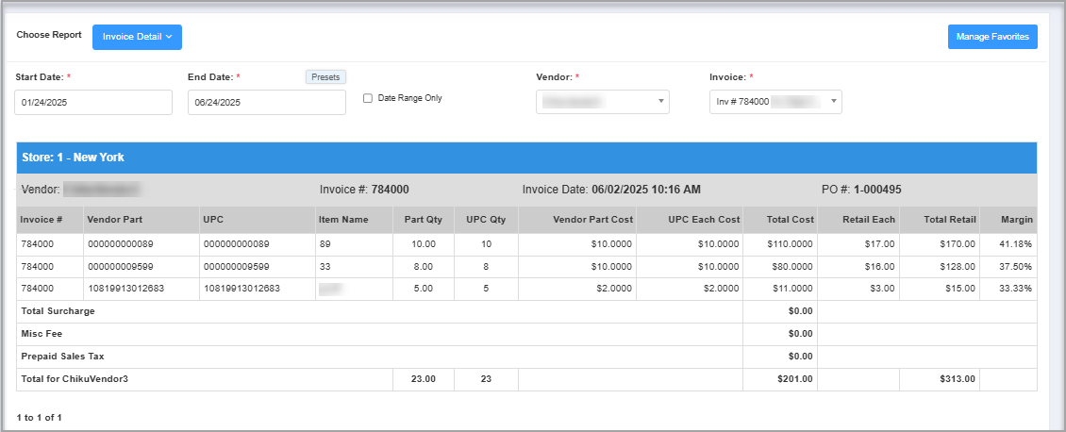The height and width of the screenshot is (432, 1066).
Task: Click the UPC column header
Action: point(213,220)
